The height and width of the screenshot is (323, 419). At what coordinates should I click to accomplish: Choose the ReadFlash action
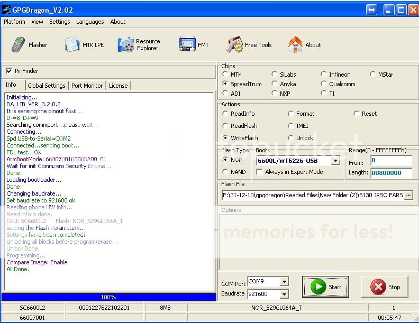click(225, 125)
